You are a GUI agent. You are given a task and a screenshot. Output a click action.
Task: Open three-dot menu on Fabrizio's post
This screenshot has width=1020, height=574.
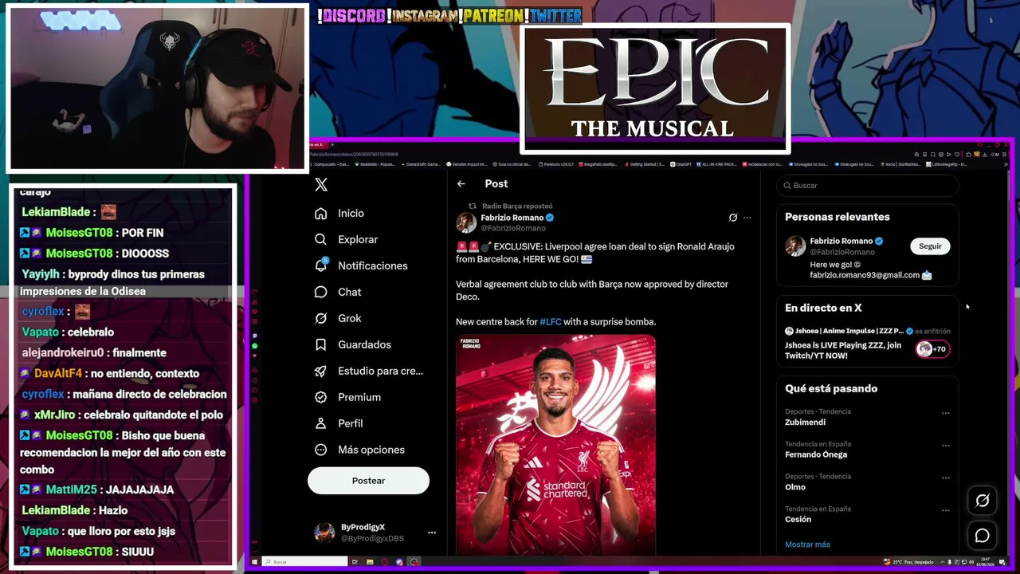[x=747, y=218]
